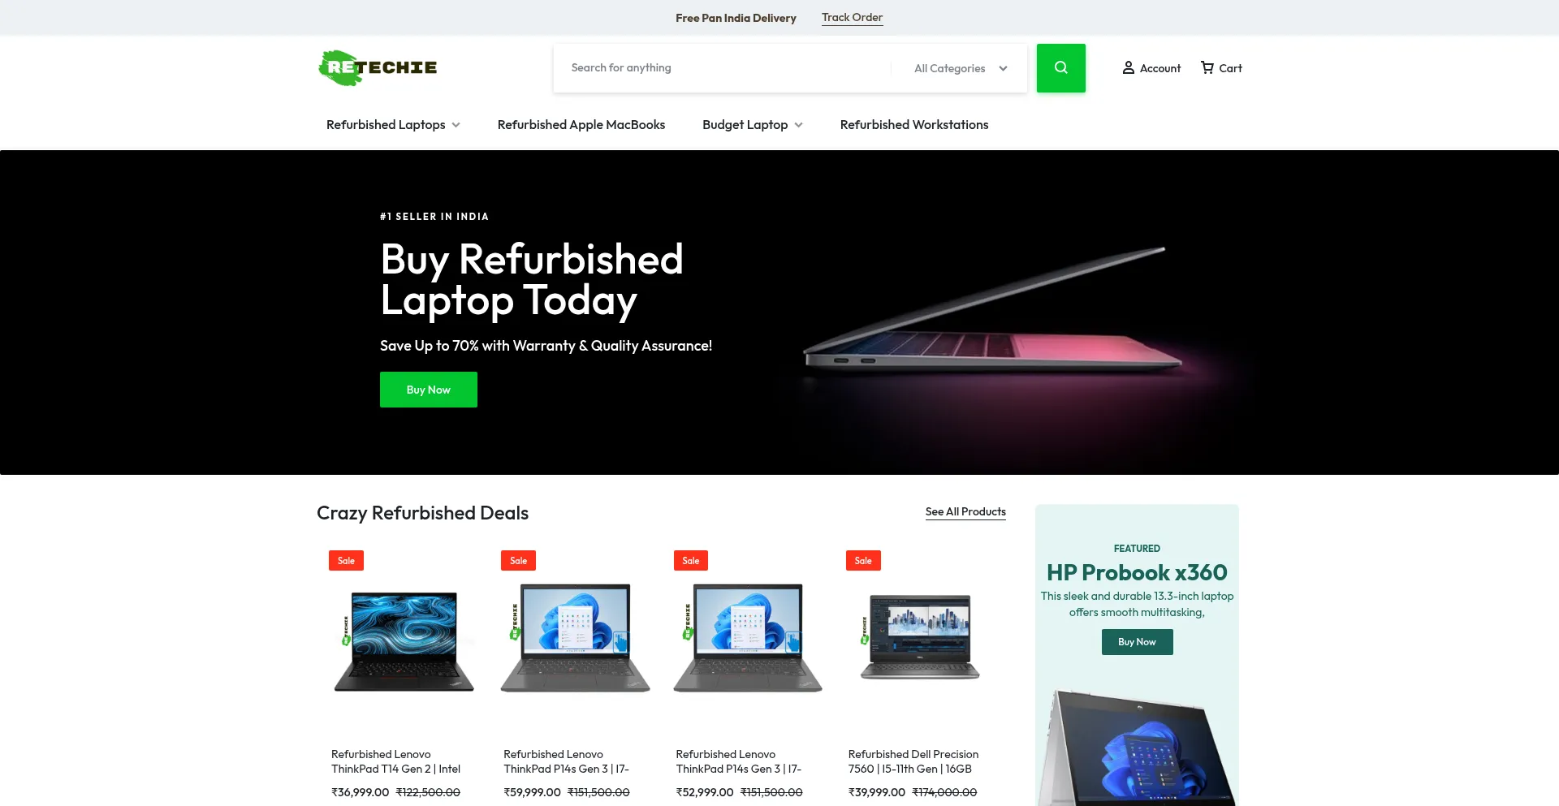Open Dell Precision 7560 laptop image

920,637
